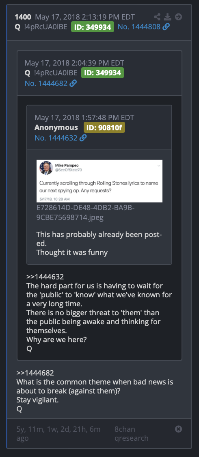Open post link No. 1444632
Viewport: 199px width, 457px height.
(x=56, y=138)
